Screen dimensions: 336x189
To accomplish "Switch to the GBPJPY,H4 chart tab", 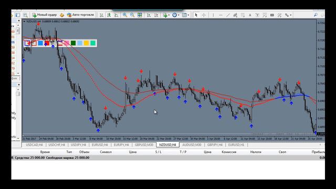I will click(215, 145).
